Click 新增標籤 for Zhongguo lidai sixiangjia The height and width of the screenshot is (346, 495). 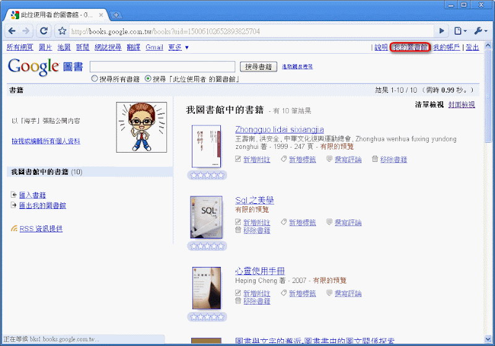pos(303,159)
